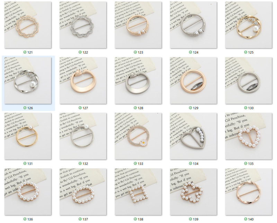This screenshot has height=223, width=277.
Task: Click the green checkmark next to 137
Action: coord(80,219)
